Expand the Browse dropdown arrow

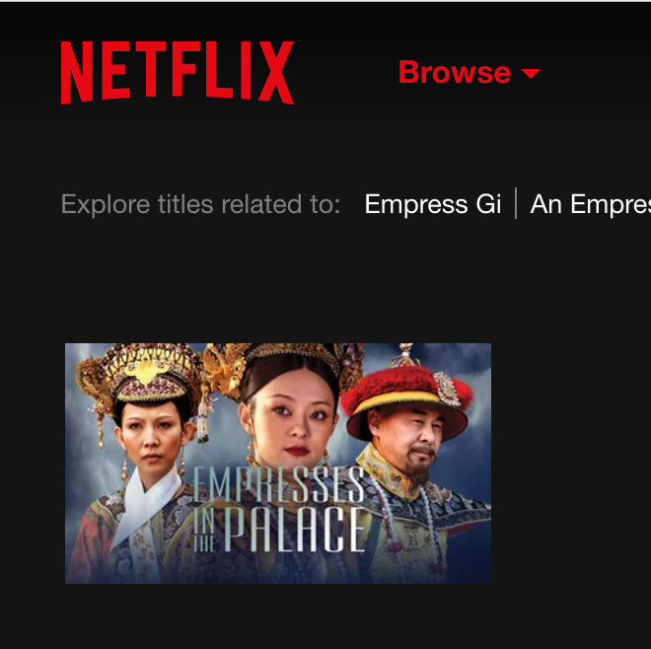(x=531, y=74)
